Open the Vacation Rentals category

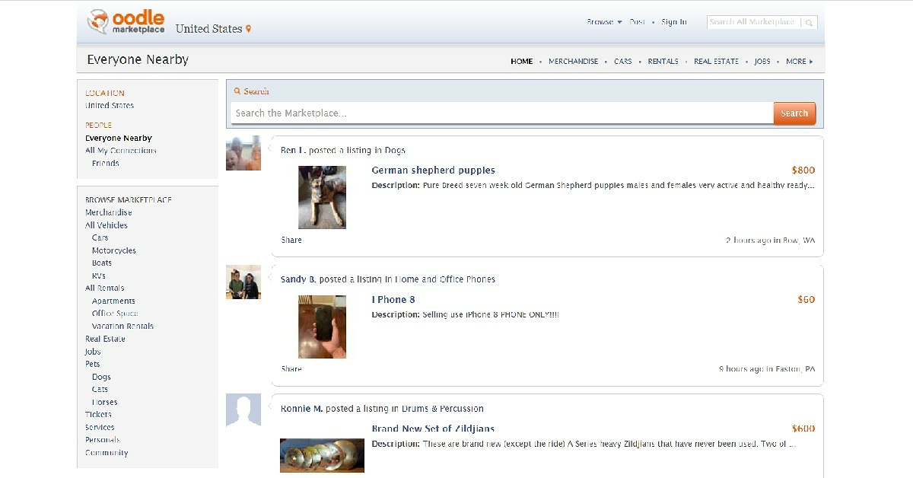click(x=122, y=326)
